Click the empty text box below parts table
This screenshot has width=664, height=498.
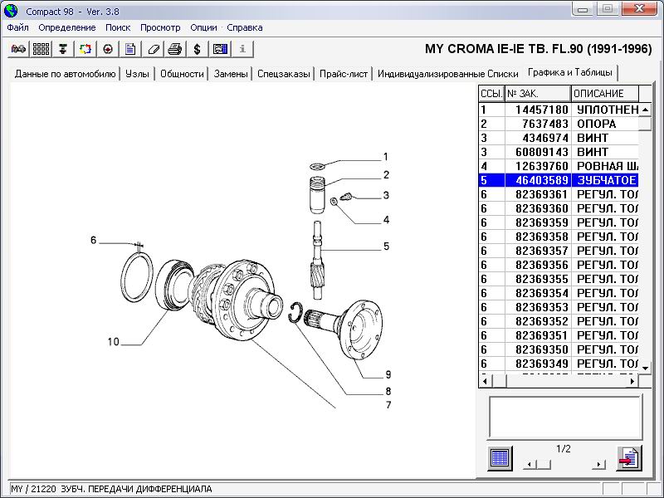coord(564,417)
